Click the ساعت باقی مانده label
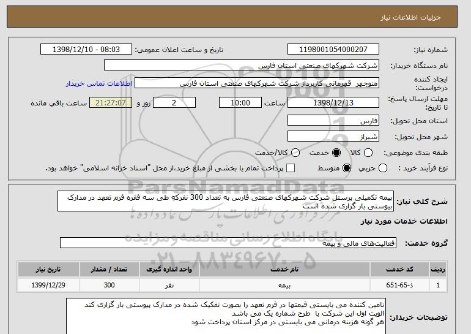The image size is (471, 334). 59,103
